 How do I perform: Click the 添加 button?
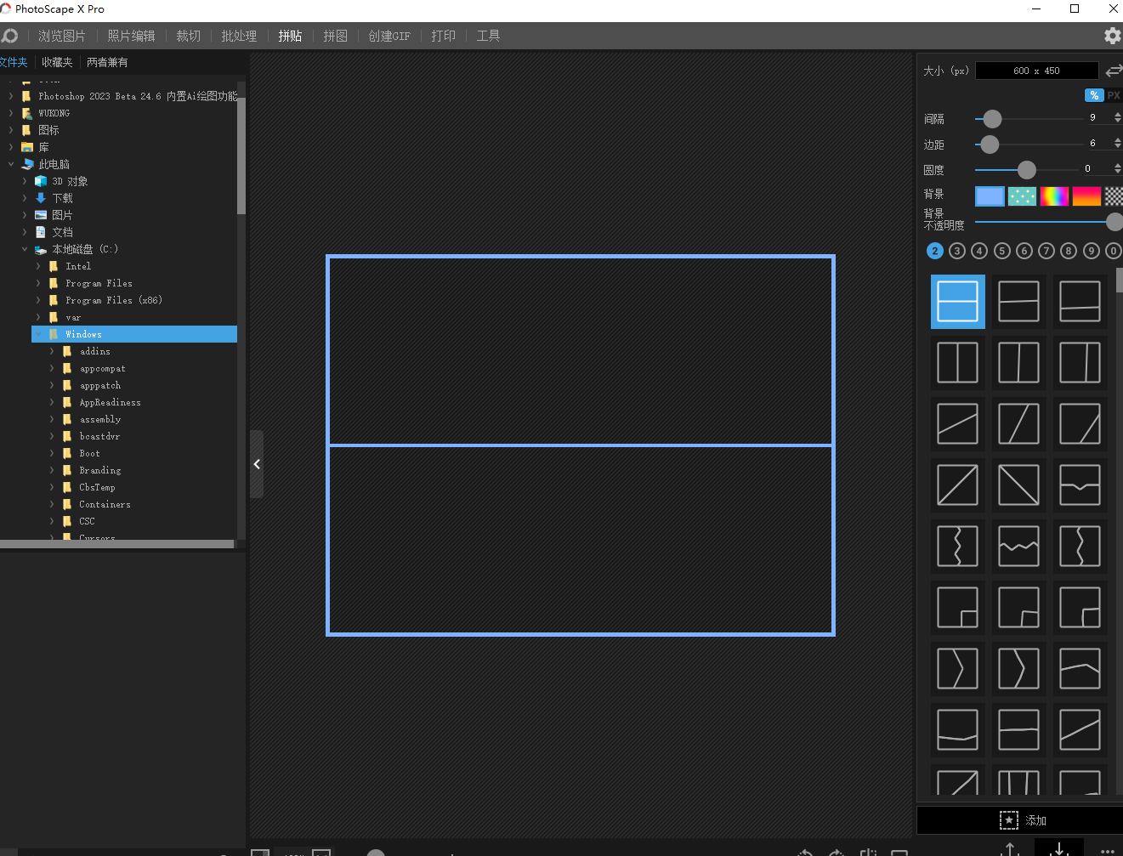point(1023,820)
